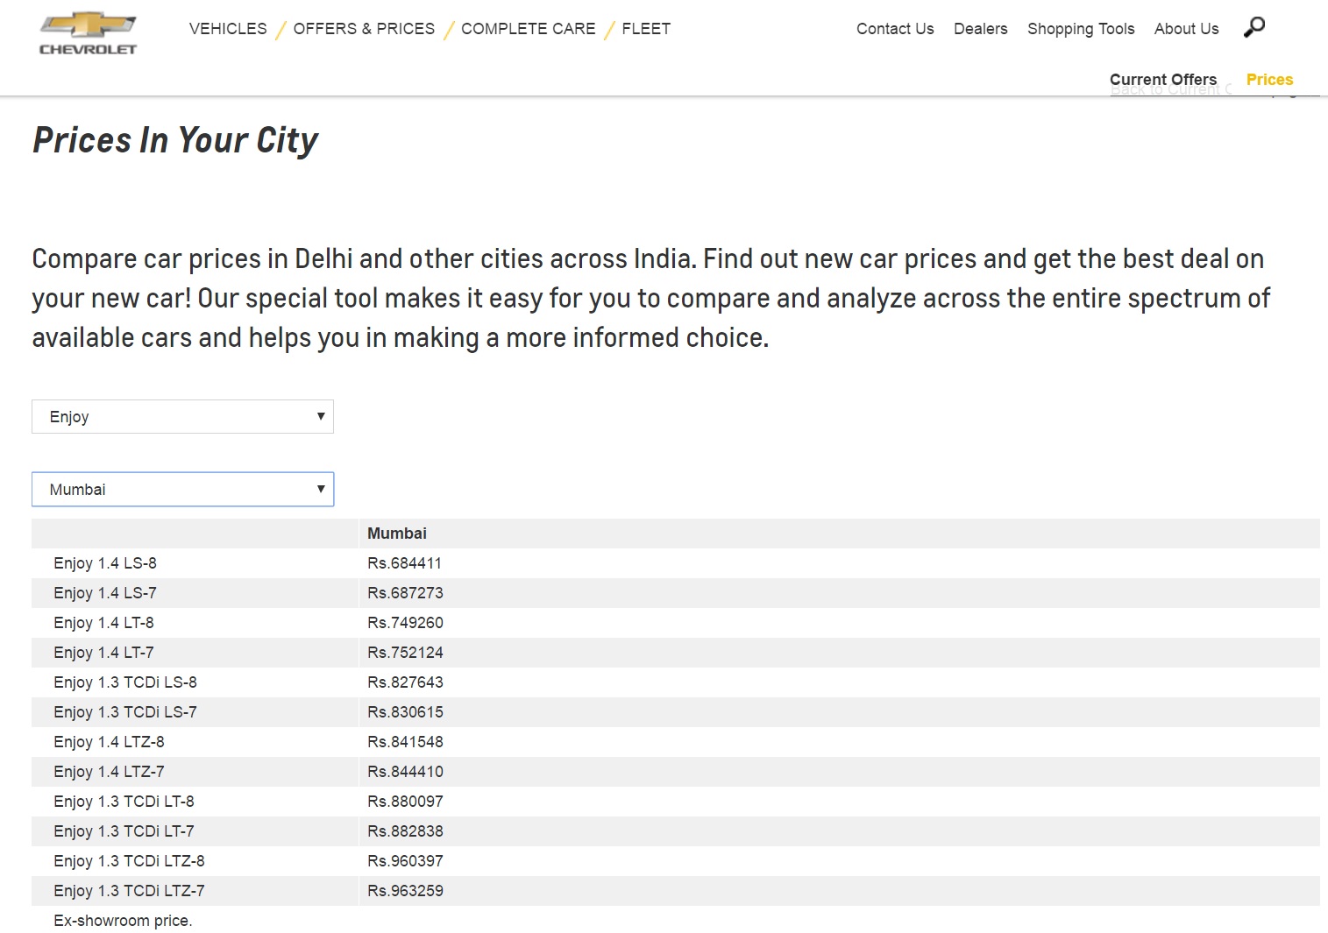This screenshot has width=1328, height=933.
Task: Expand the Enjoy model dropdown
Action: [x=182, y=417]
